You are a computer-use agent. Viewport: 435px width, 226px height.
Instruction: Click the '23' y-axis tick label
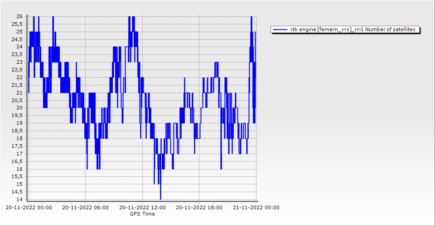[x=19, y=62]
